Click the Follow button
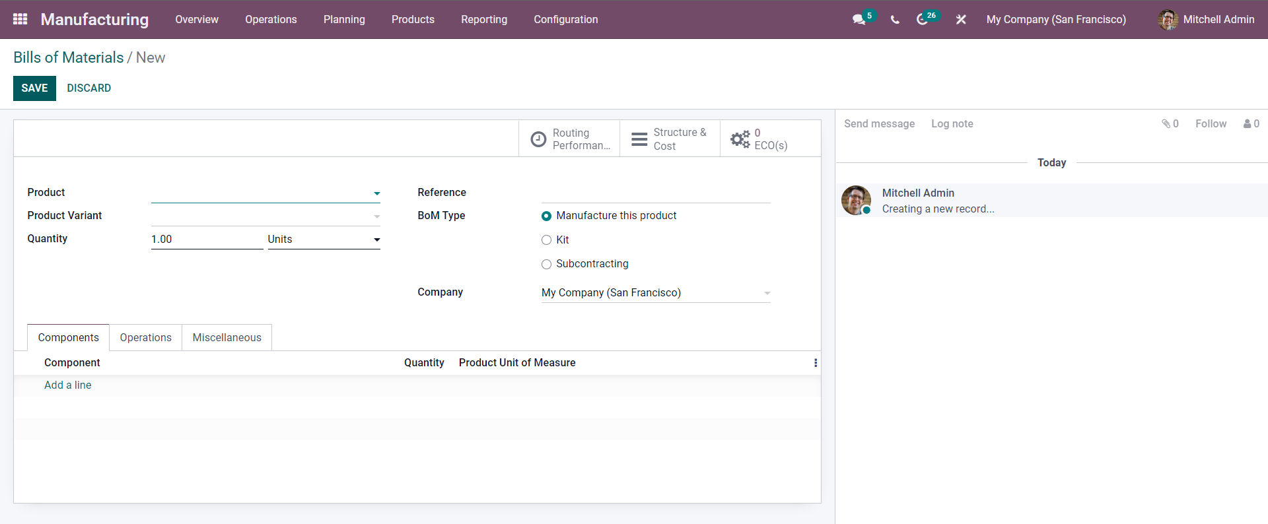Viewport: 1268px width, 524px height. [x=1211, y=123]
